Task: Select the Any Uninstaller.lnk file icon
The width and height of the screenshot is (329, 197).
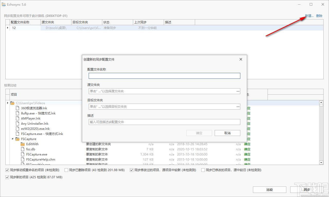Action: (17, 123)
